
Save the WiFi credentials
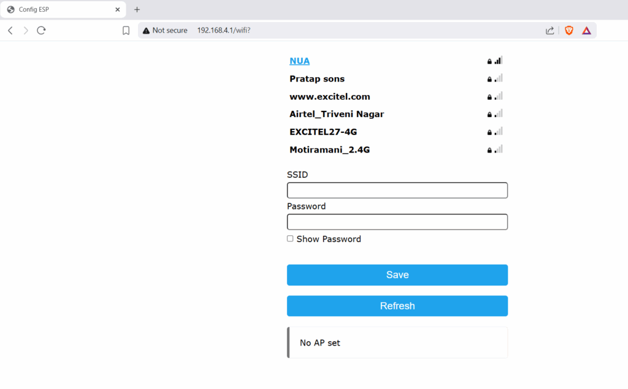(397, 275)
